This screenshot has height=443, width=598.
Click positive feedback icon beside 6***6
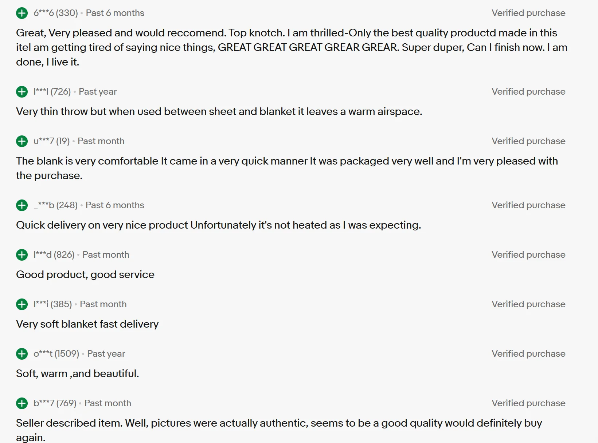(x=22, y=13)
